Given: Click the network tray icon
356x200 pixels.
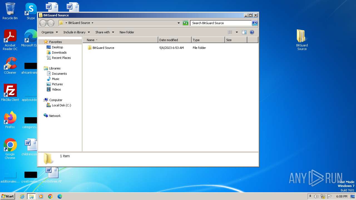Looking at the screenshot, I should point(323,196).
